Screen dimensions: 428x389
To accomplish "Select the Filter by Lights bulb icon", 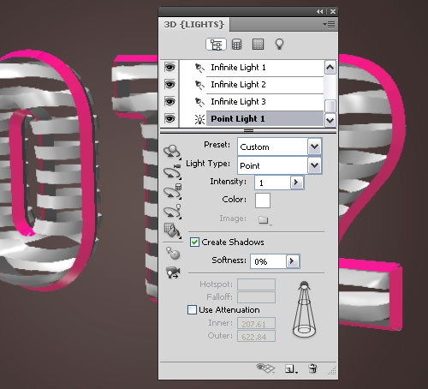I will [279, 45].
